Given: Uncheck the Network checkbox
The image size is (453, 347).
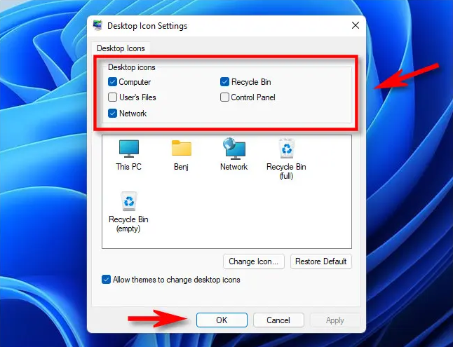Looking at the screenshot, I should pos(112,114).
